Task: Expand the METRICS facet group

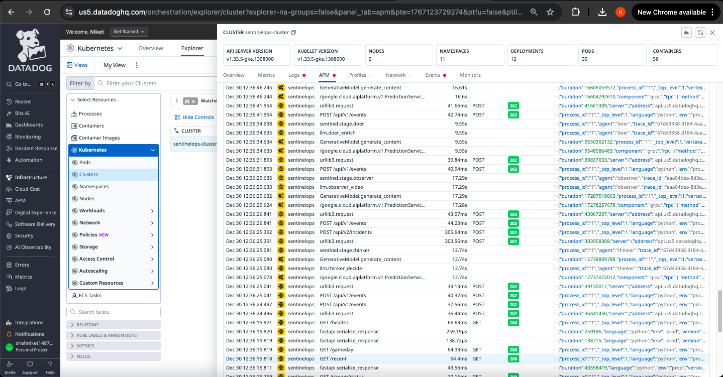Action: (114, 346)
